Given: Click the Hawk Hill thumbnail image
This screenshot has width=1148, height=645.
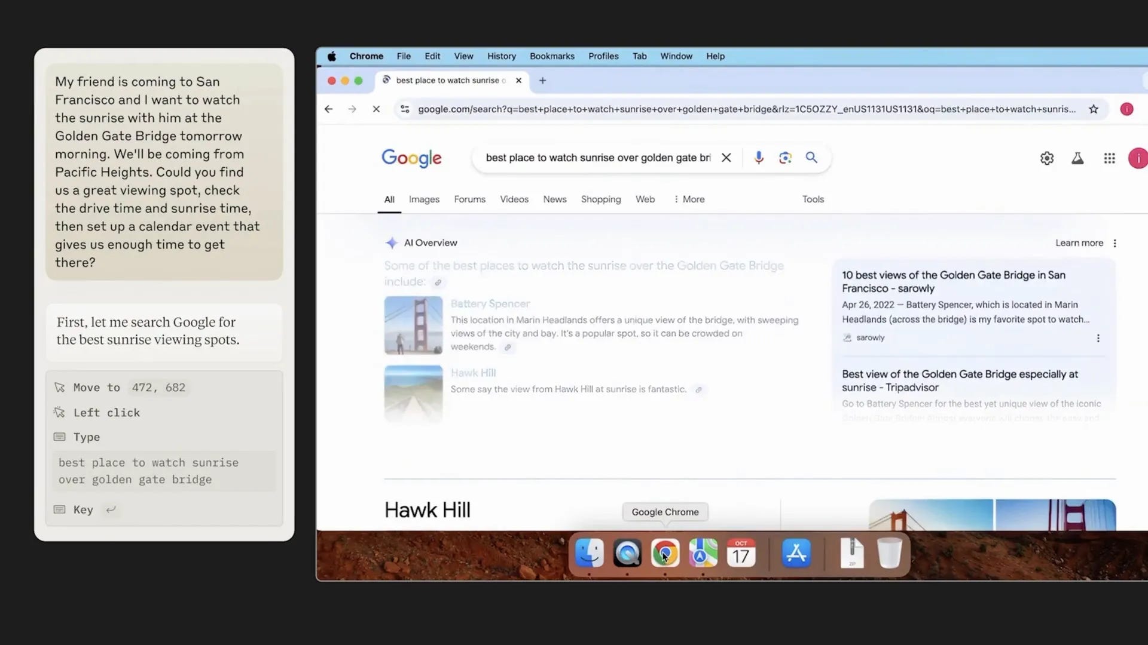Looking at the screenshot, I should pos(413,393).
